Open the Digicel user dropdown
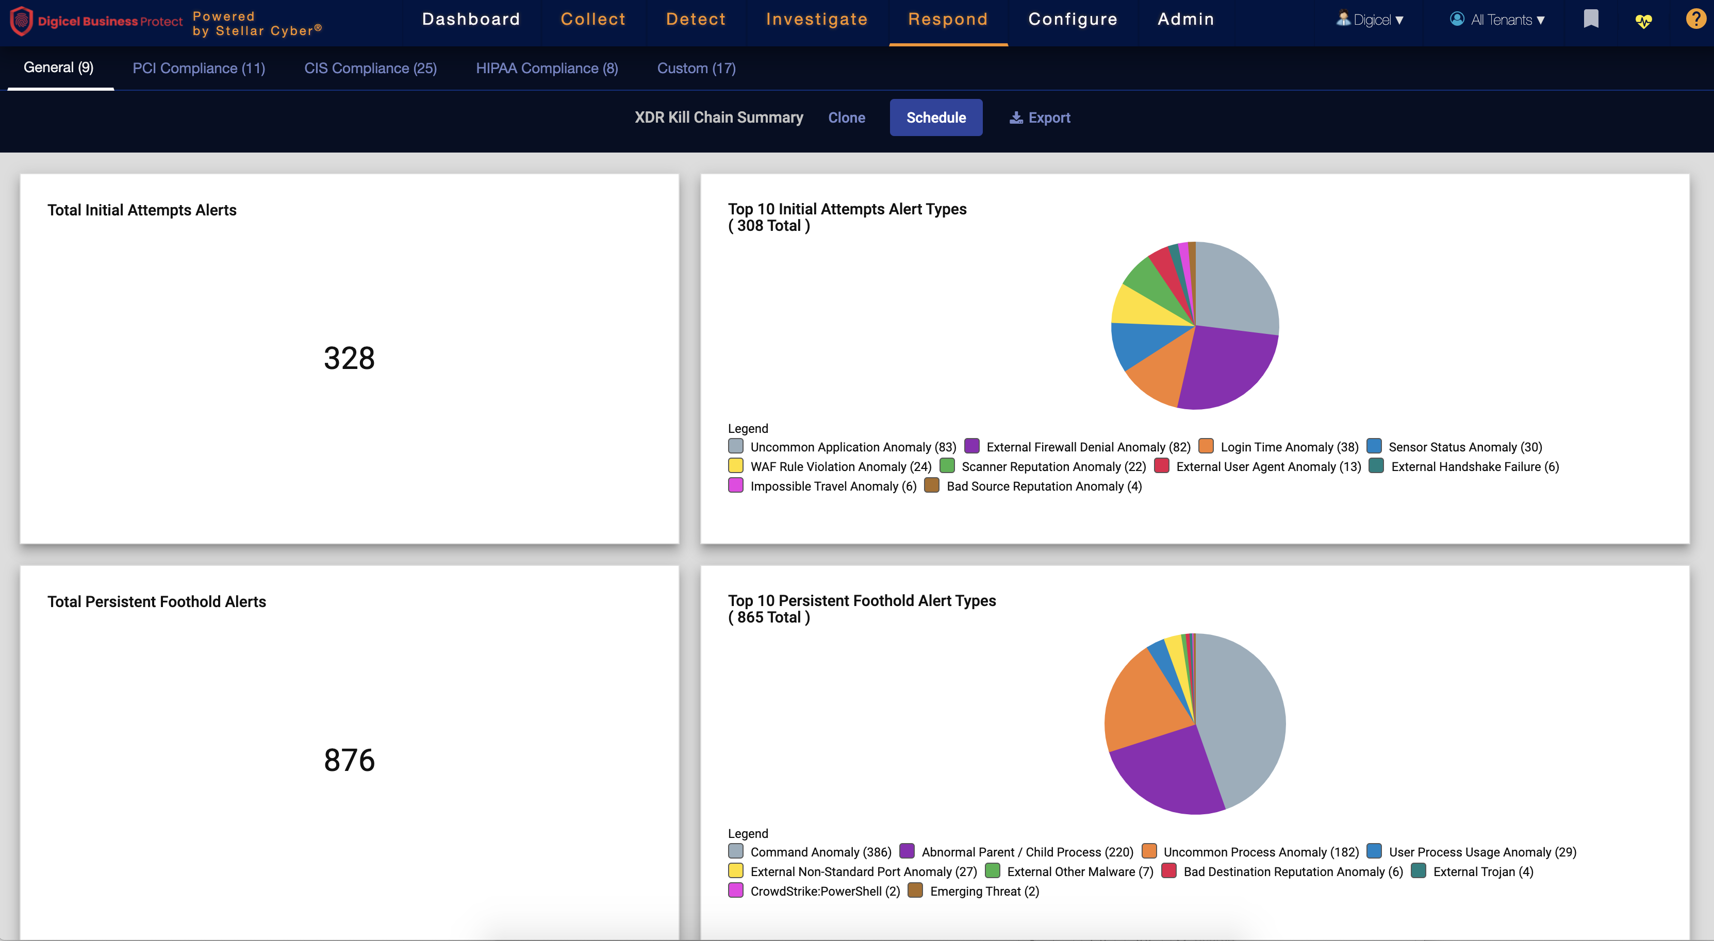This screenshot has width=1714, height=941. pos(1370,20)
